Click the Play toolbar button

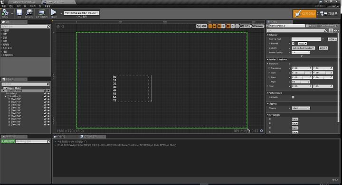pos(54,12)
